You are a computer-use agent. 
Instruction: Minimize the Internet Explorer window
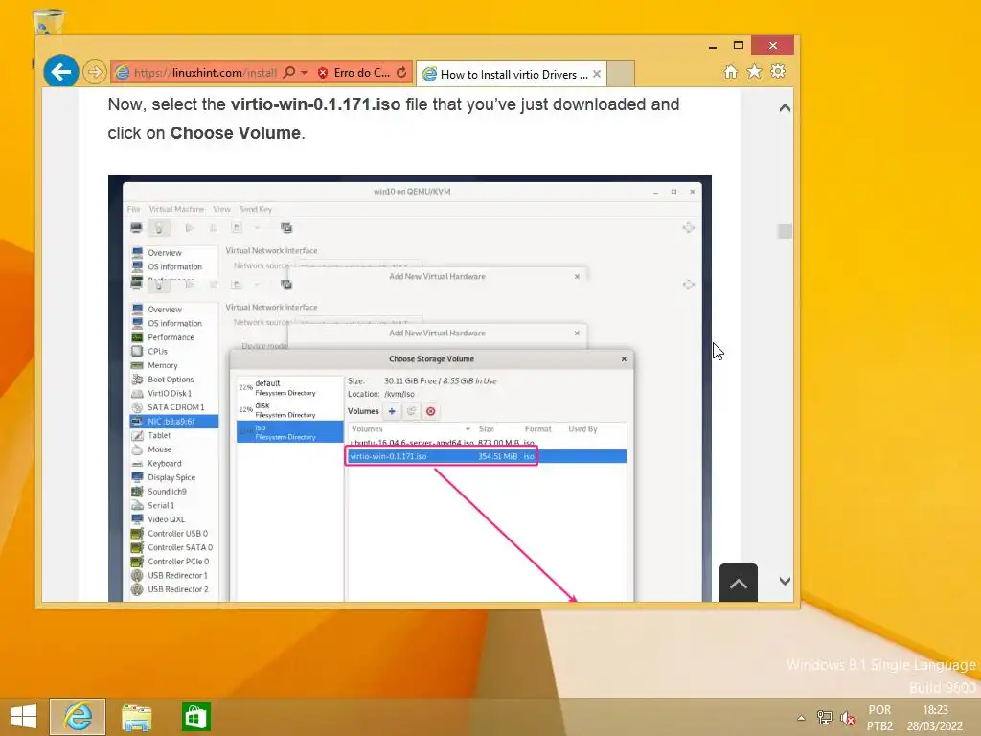pos(713,46)
